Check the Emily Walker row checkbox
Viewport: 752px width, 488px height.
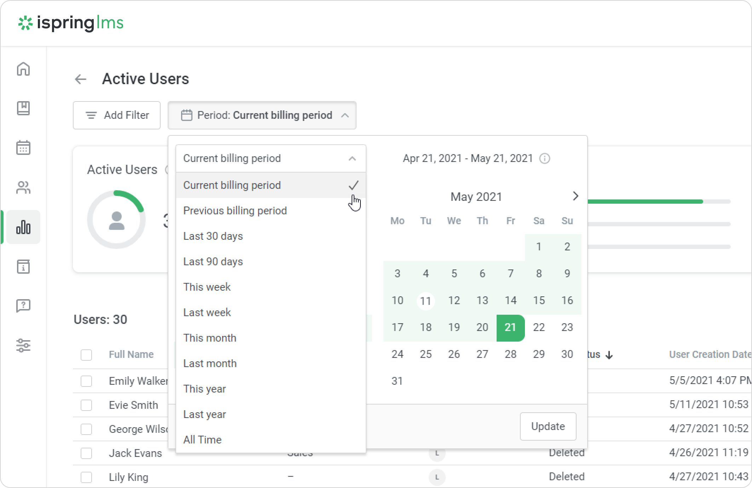point(86,381)
